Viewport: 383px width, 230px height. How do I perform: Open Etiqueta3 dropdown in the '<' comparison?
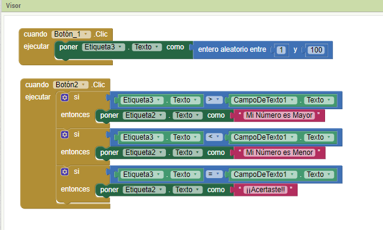[x=141, y=137]
